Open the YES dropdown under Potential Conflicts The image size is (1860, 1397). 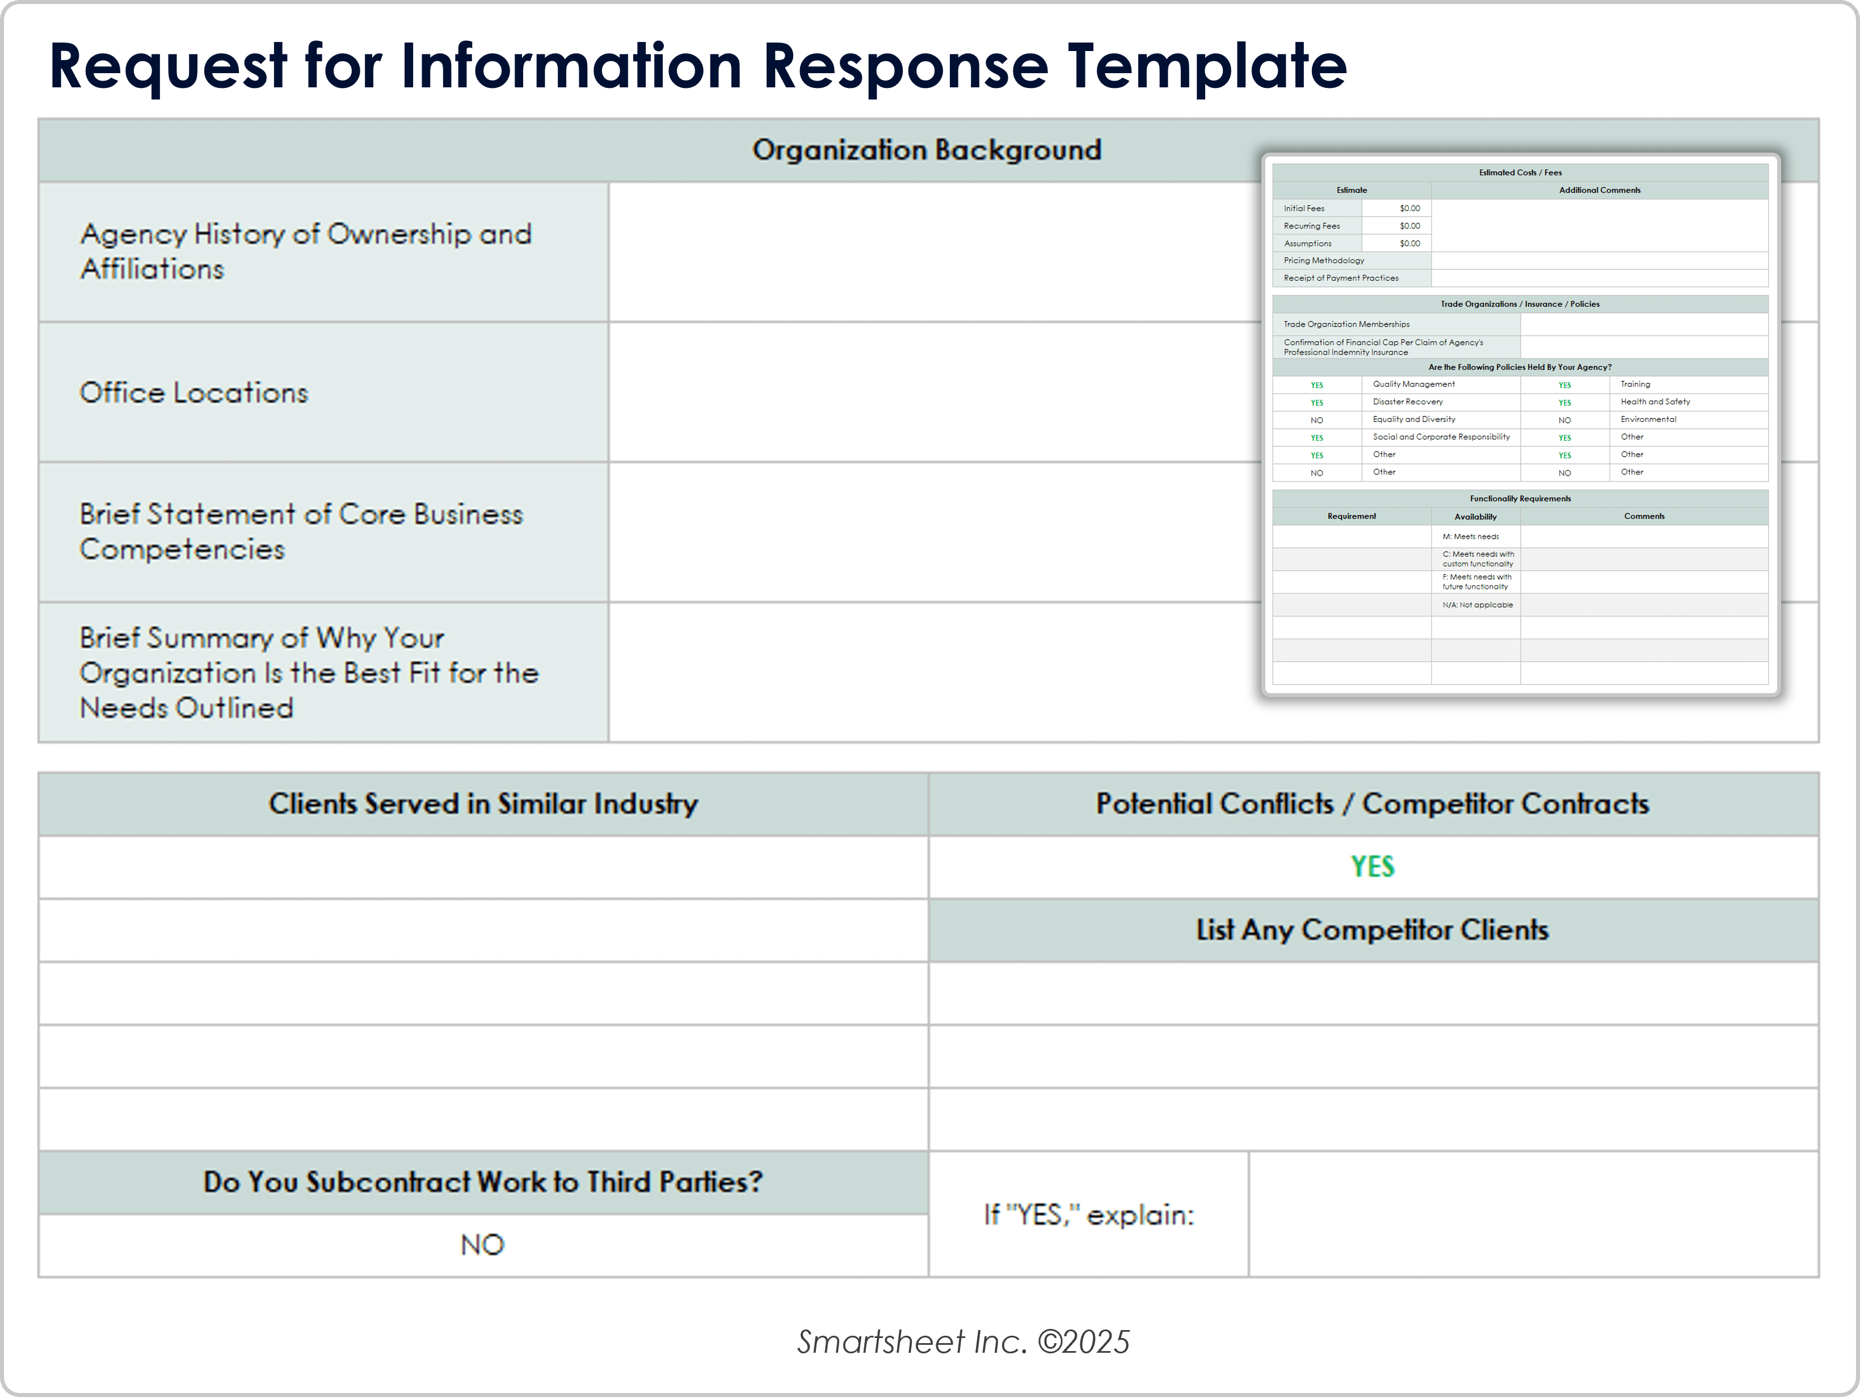tap(1372, 867)
